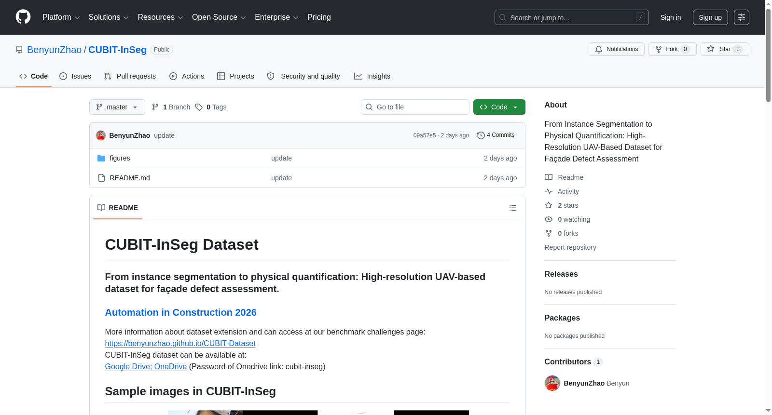Open the Google Drive; OneDrive link
Screen dimensions: 772x415
[x=146, y=366]
